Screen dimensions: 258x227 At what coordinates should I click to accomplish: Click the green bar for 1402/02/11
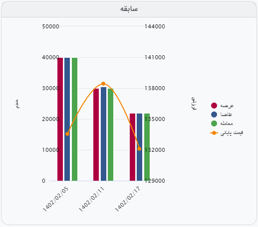(110, 135)
